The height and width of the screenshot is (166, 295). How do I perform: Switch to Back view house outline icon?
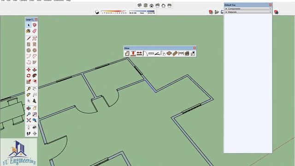point(164,6)
